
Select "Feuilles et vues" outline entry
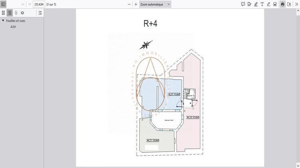16,21
